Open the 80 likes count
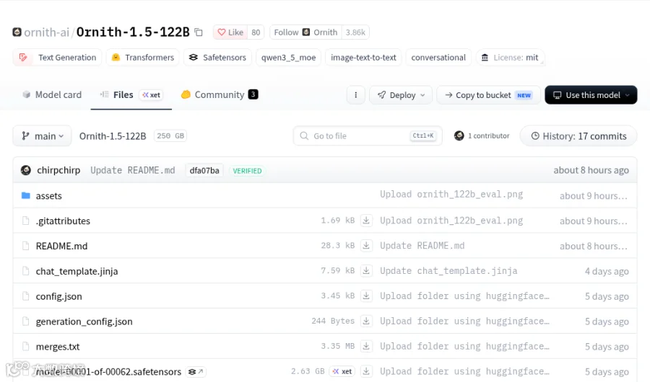 [x=256, y=32]
